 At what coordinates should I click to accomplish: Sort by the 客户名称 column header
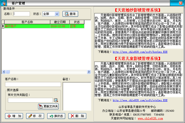(x=27, y=22)
